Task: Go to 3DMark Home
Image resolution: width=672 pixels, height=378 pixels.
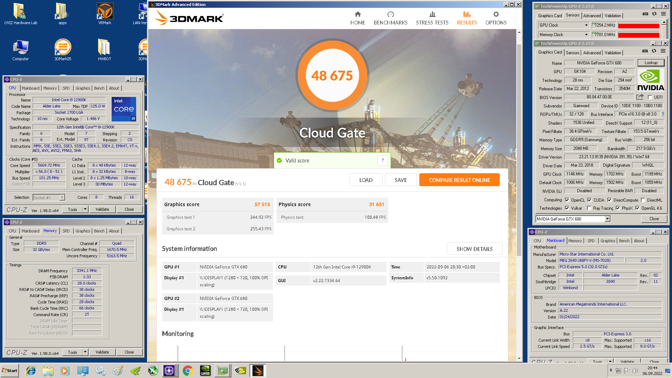Action: pyautogui.click(x=357, y=18)
